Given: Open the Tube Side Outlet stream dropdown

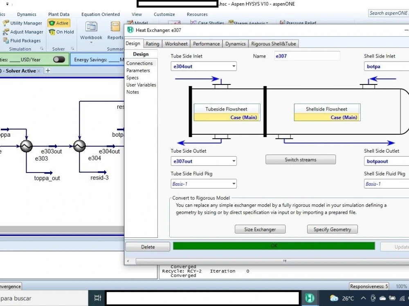Looking at the screenshot, I should 233,161.
